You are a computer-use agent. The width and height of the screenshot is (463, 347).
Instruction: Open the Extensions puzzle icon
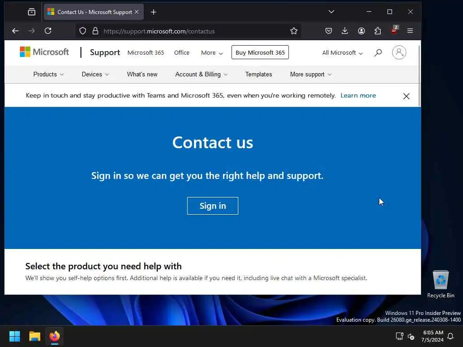pyautogui.click(x=378, y=31)
